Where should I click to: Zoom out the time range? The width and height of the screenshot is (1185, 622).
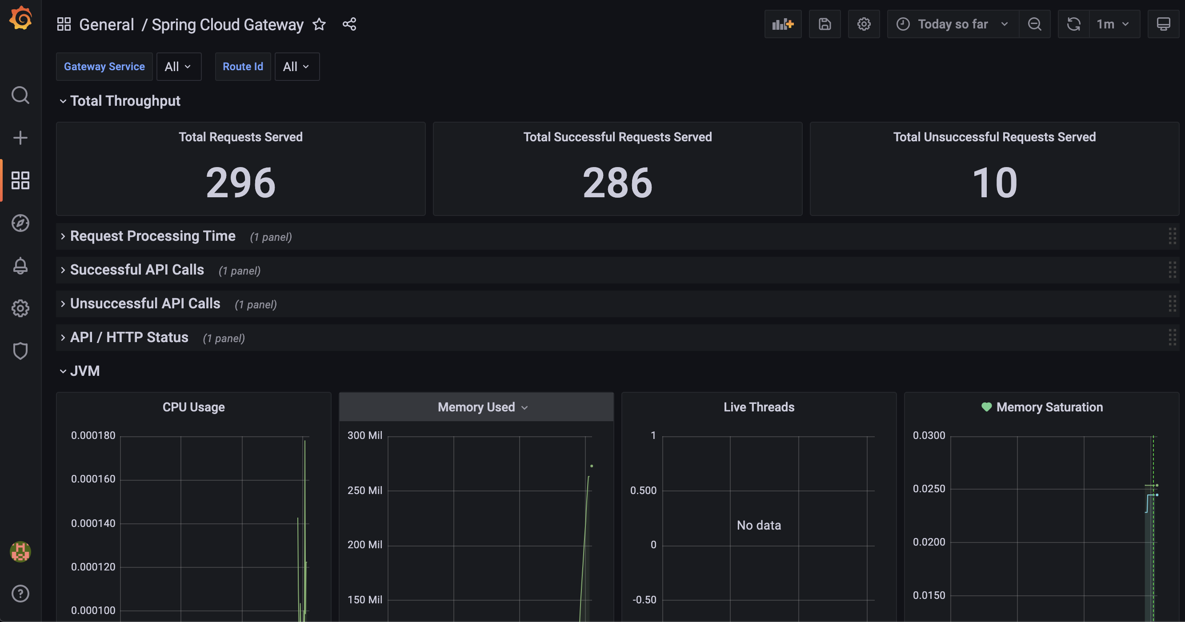click(1035, 24)
